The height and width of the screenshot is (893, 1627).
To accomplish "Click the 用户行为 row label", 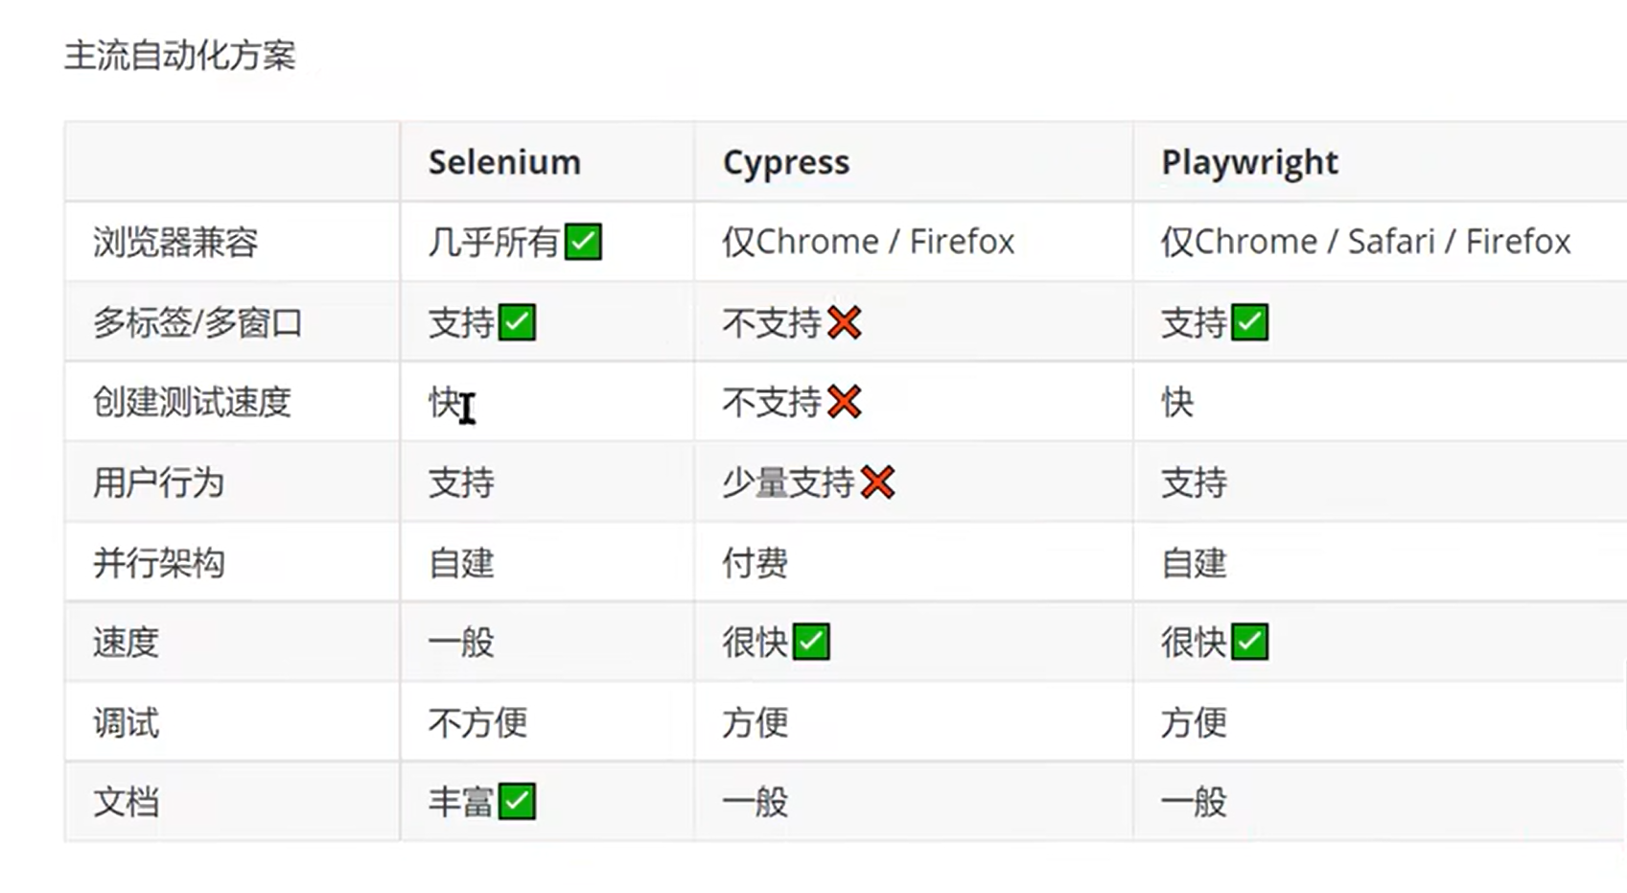I will tap(158, 482).
